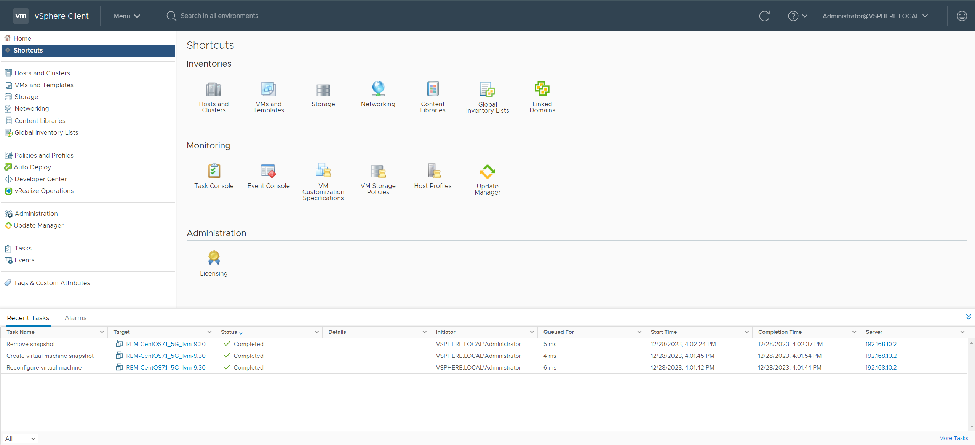Switch to the Alarms tab
Screen dimensions: 975x445
[x=75, y=318]
